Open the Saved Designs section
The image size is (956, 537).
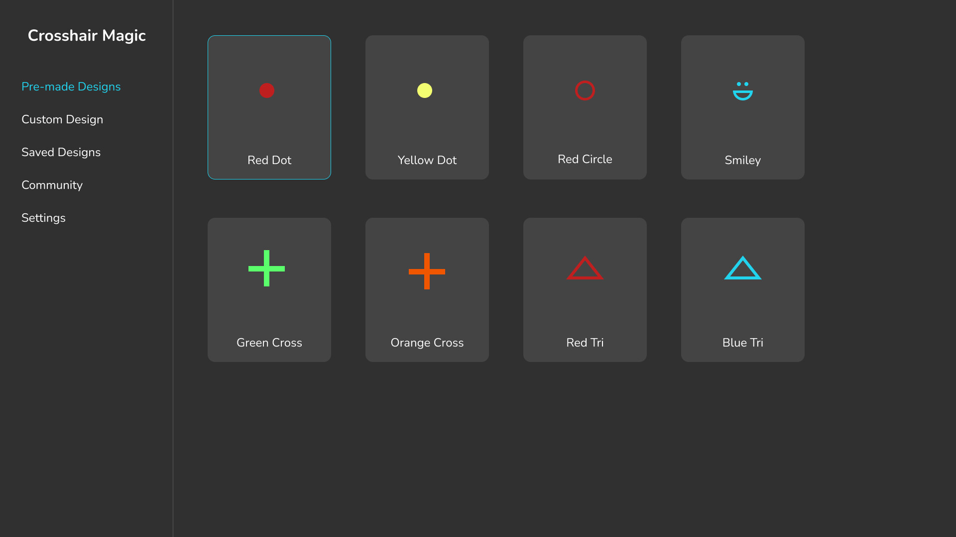(61, 152)
